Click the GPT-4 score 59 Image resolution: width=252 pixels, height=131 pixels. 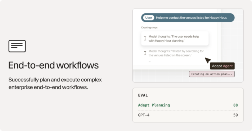point(235,115)
